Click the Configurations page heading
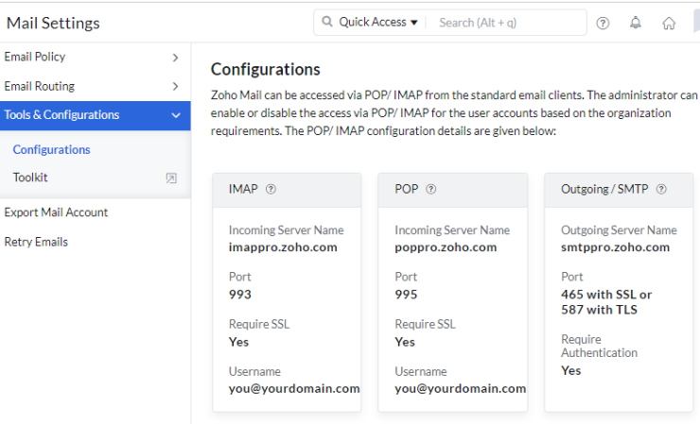Viewport: 700px width, 424px height. [266, 69]
